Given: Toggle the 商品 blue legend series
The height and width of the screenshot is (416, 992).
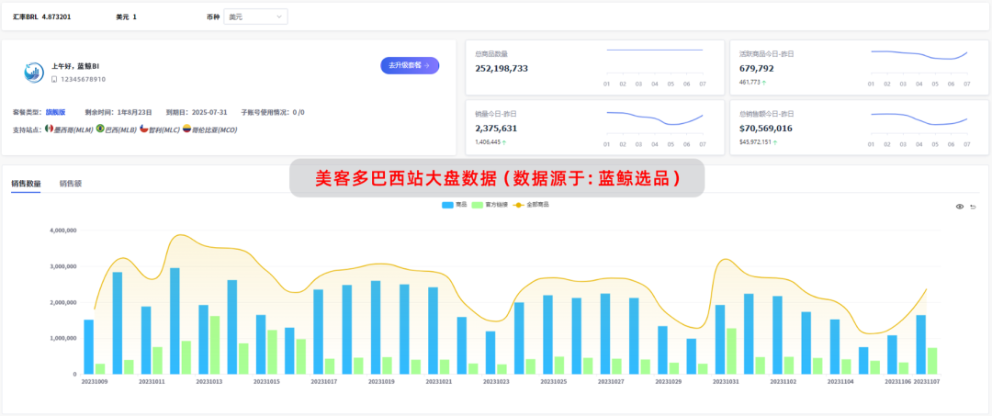Looking at the screenshot, I should point(455,205).
